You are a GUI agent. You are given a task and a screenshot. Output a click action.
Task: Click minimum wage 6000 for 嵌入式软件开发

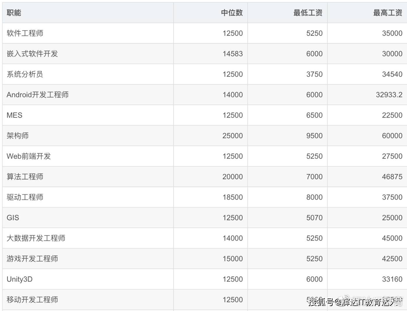pyautogui.click(x=314, y=54)
